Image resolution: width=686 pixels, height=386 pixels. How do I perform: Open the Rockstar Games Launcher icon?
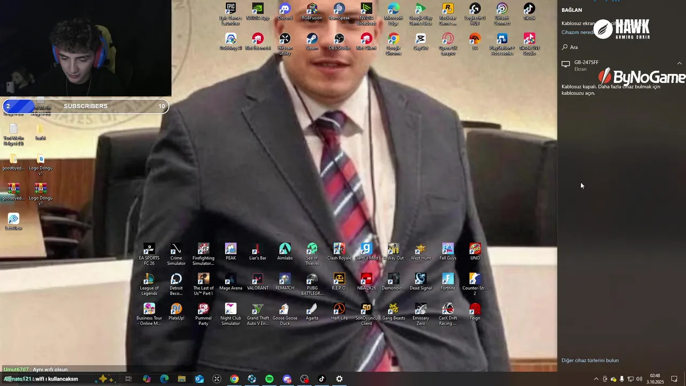(x=448, y=14)
